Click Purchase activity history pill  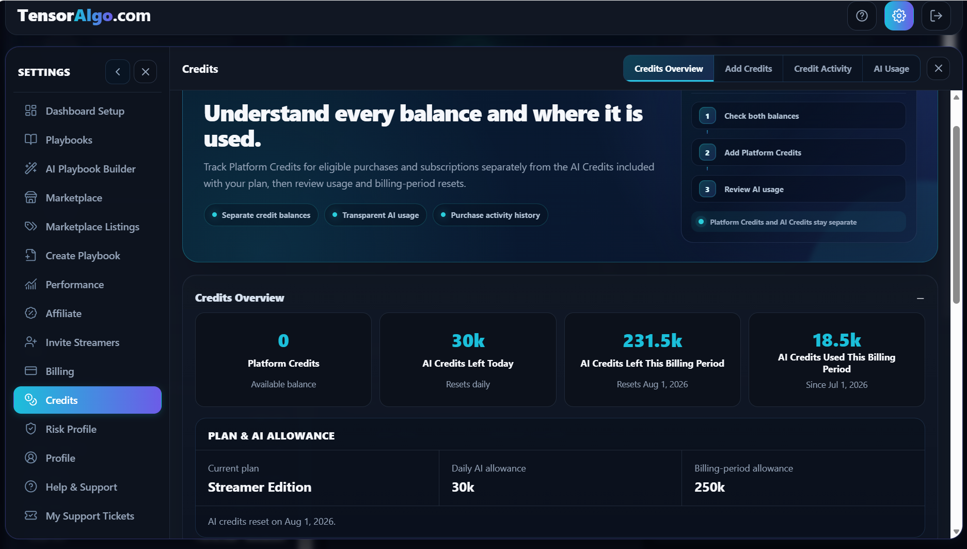coord(490,215)
